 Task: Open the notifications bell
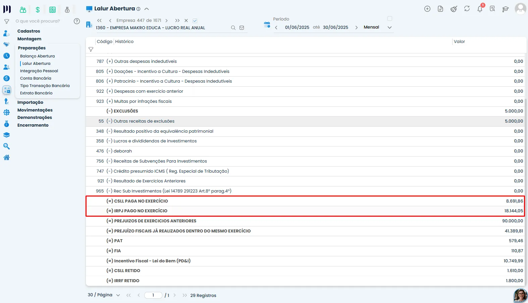480,9
